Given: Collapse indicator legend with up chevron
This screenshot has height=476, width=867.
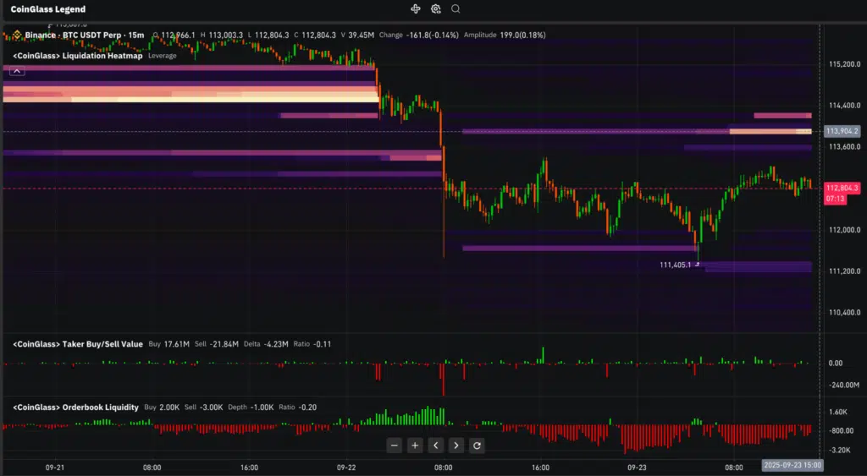Looking at the screenshot, I should (x=17, y=70).
